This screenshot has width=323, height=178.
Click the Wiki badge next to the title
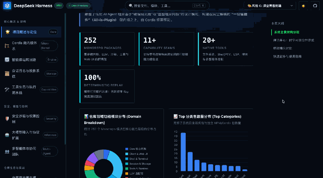pos(59,6)
